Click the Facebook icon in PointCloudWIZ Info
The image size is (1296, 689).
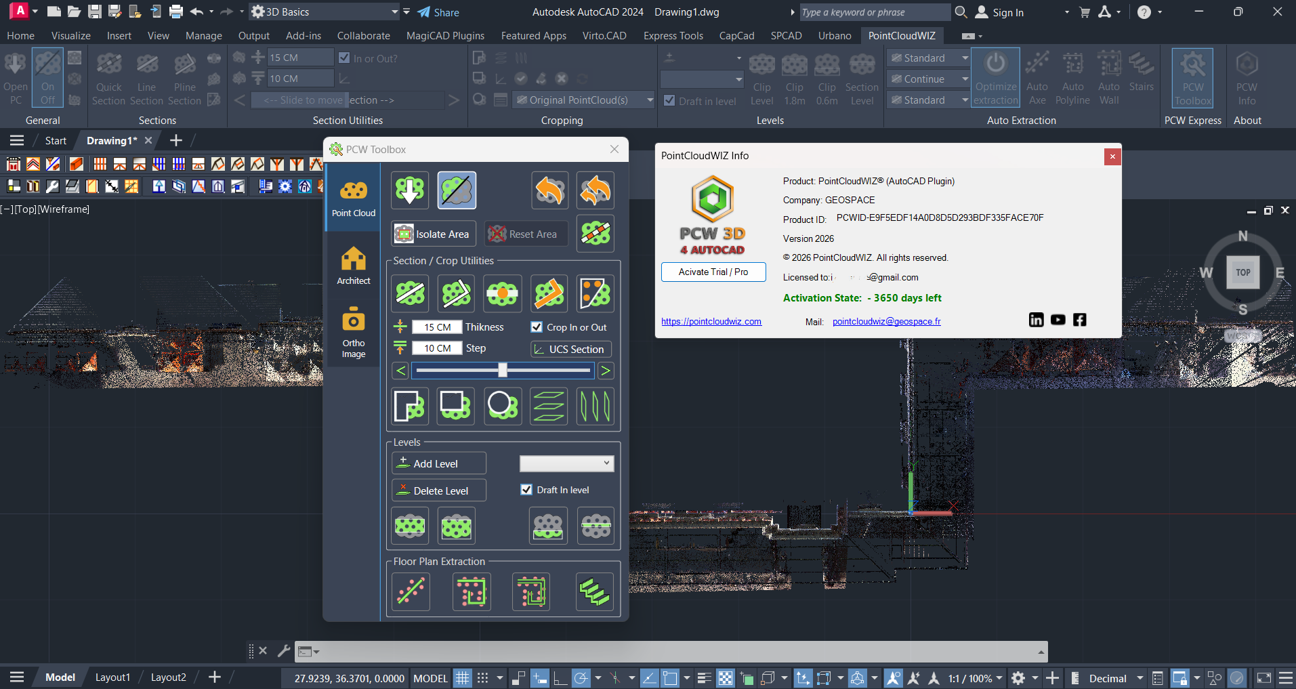(1080, 320)
